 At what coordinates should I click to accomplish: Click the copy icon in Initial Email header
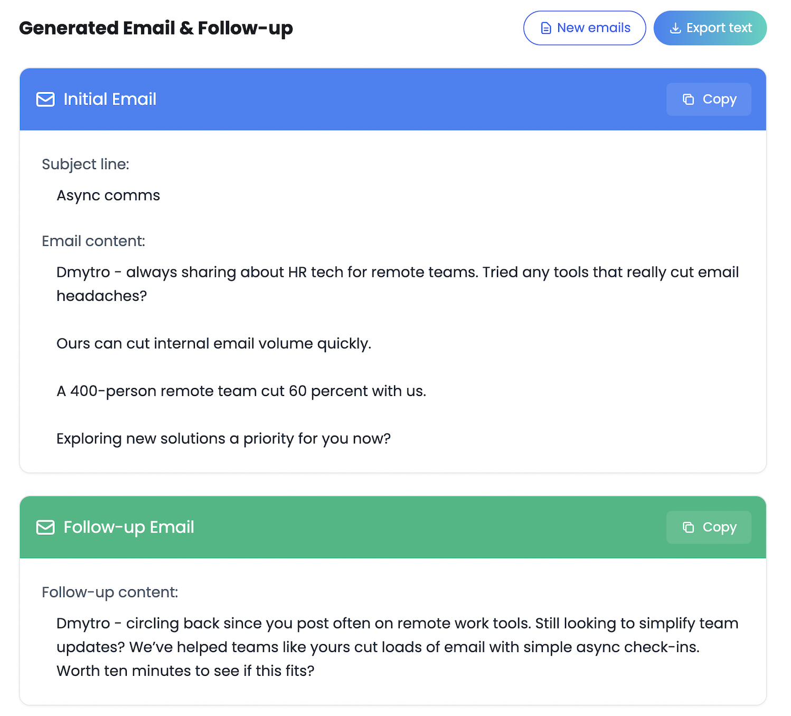pos(689,99)
